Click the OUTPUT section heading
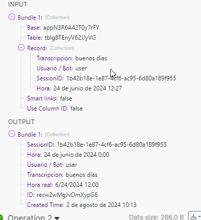 (x=22, y=122)
